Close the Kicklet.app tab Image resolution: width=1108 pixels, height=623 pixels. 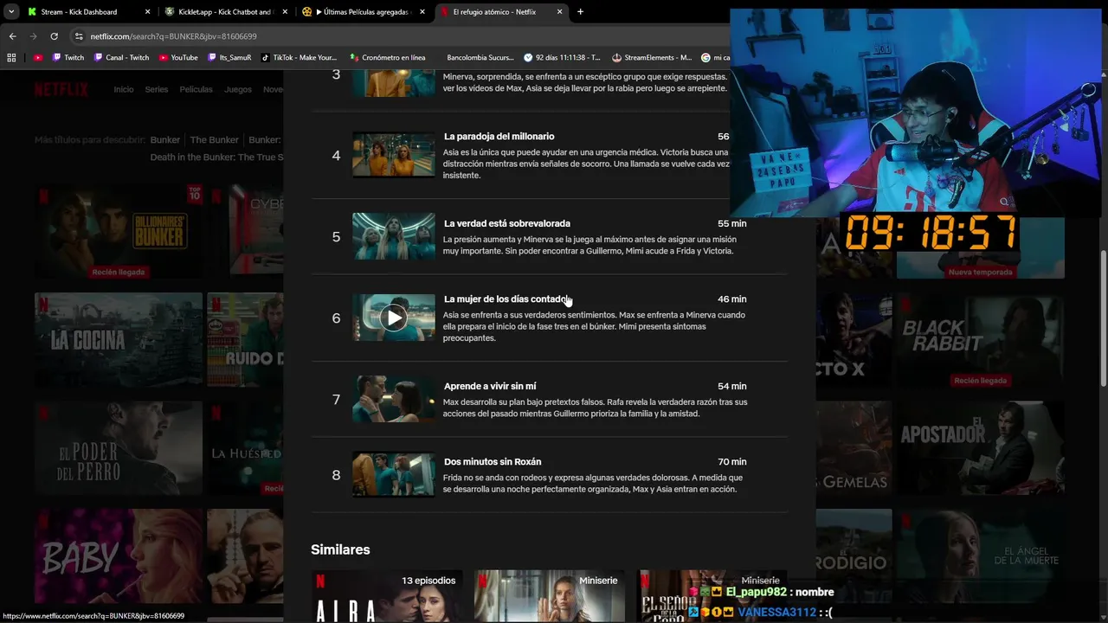coord(285,12)
